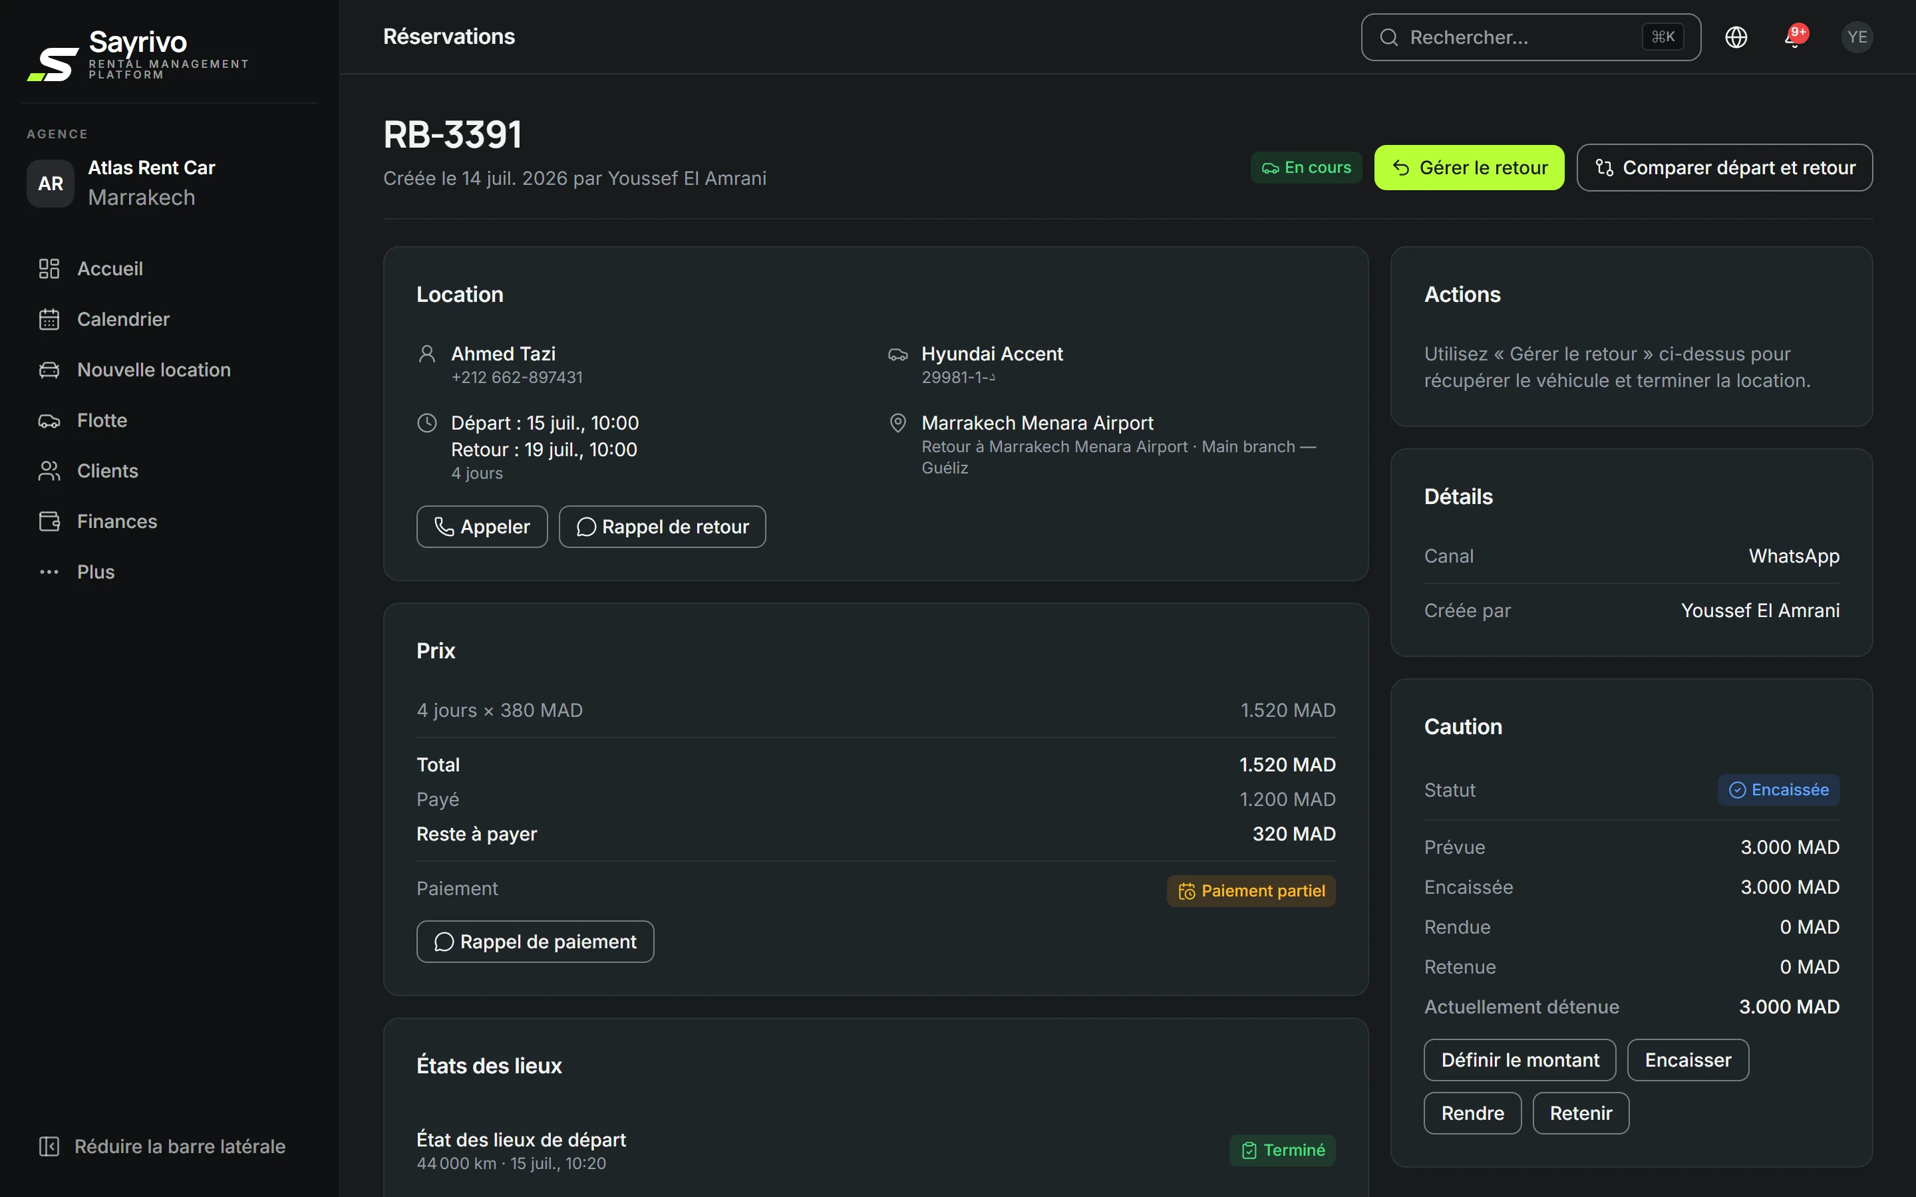Go to Accueil in sidebar
The height and width of the screenshot is (1197, 1916).
click(170, 269)
